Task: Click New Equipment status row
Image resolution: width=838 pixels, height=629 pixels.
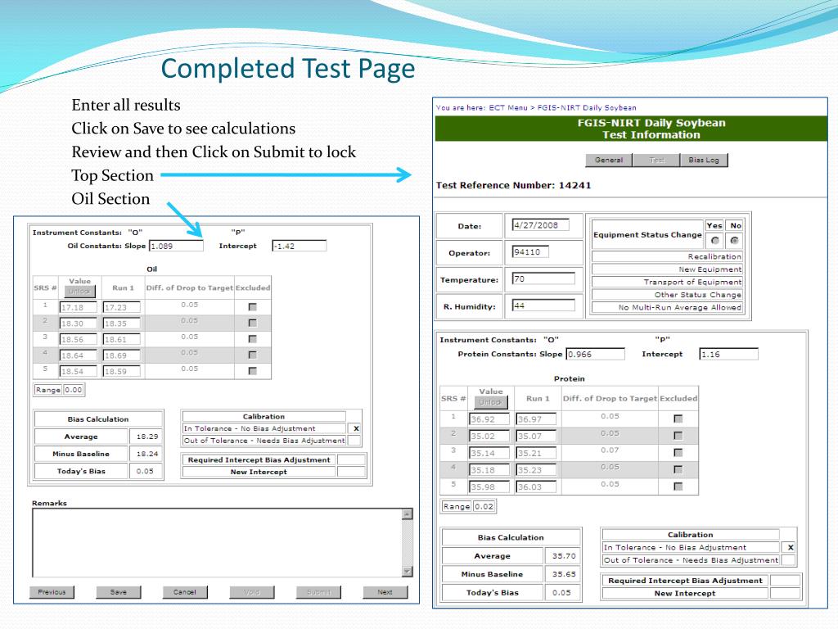Action: [668, 269]
